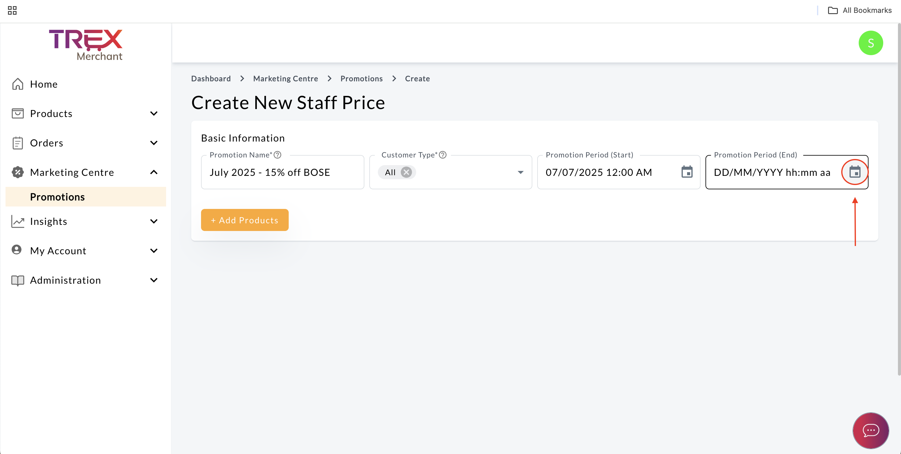The width and height of the screenshot is (901, 454).
Task: Open All Bookmarks folder
Action: pos(860,10)
